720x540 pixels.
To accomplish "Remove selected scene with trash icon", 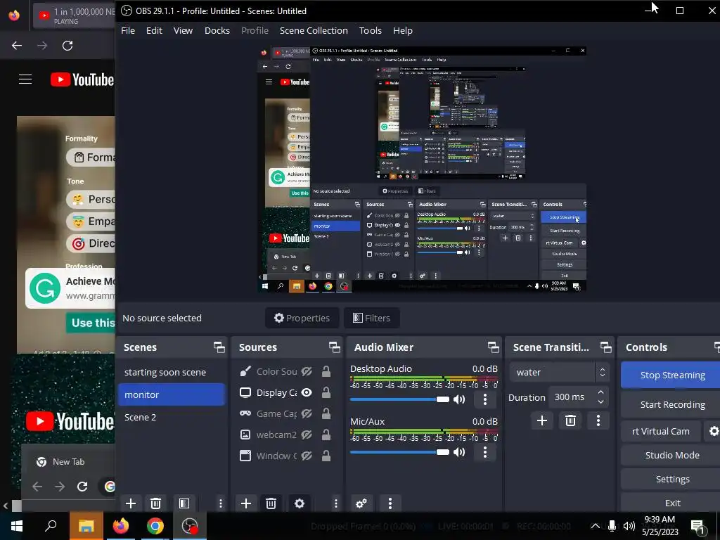I will coord(155,503).
